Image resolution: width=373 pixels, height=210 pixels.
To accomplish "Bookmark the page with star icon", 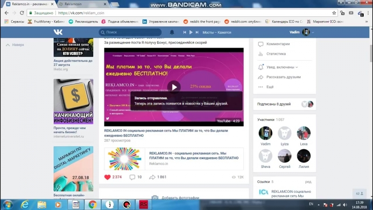I will click(x=334, y=13).
